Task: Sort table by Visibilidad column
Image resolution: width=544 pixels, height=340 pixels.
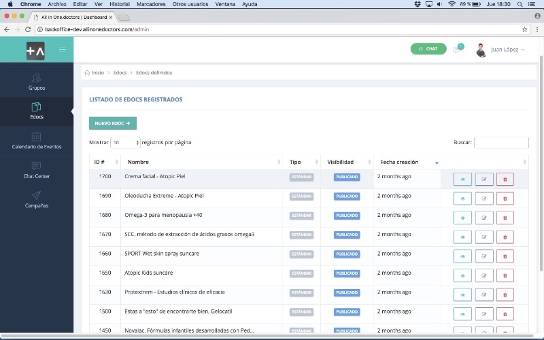Action: point(347,162)
